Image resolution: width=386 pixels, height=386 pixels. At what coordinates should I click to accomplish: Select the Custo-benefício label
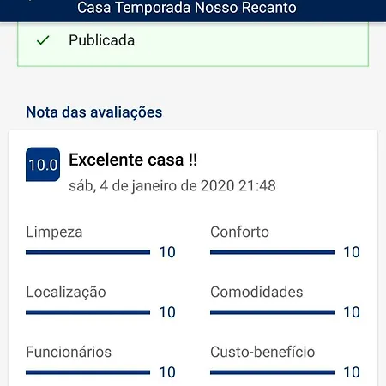tap(262, 352)
